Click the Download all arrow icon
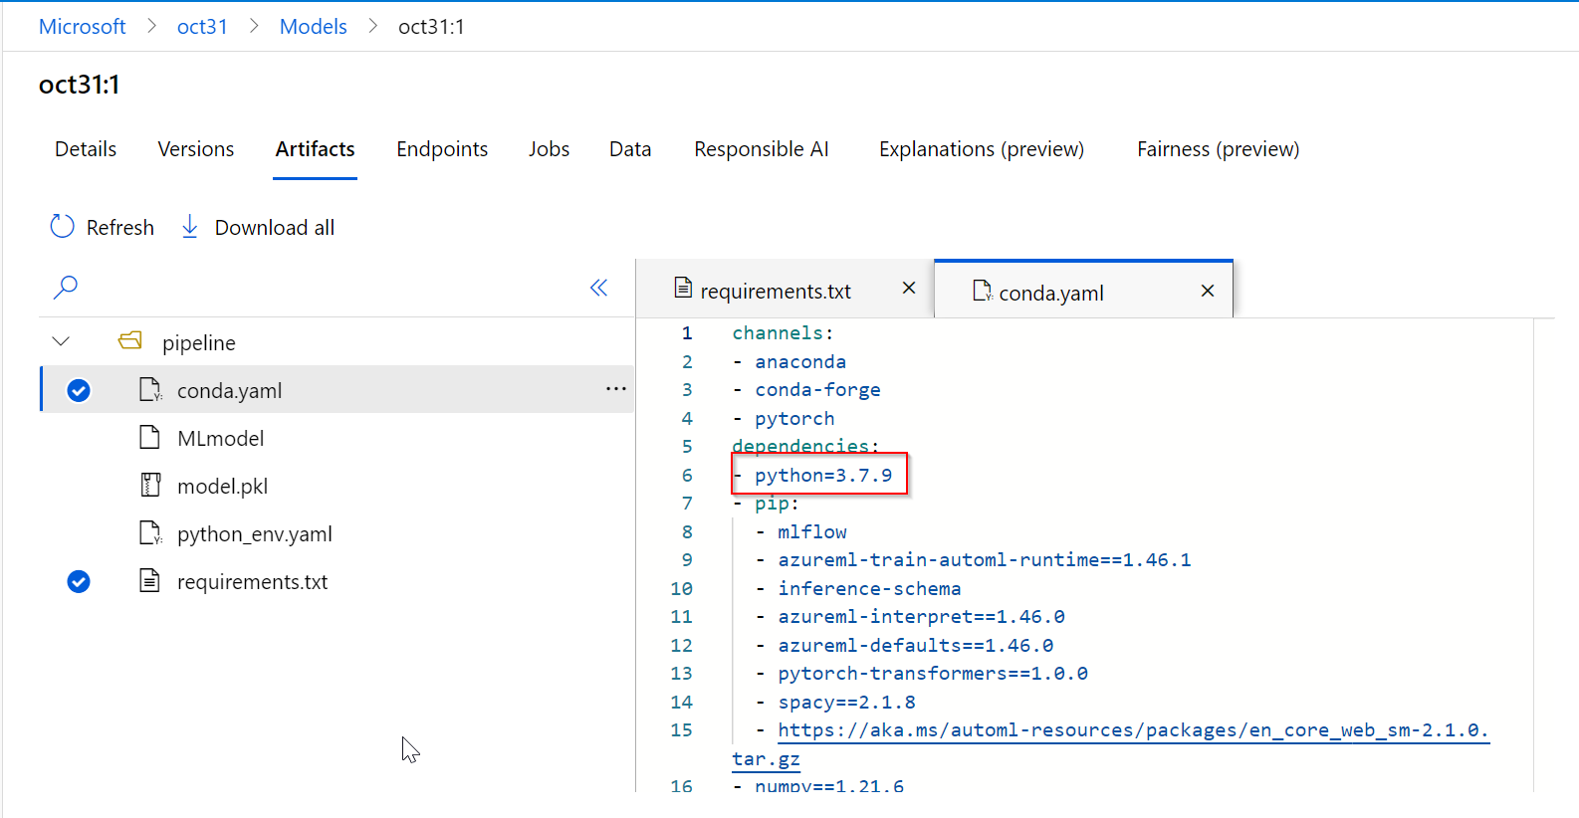The height and width of the screenshot is (818, 1579). point(189,227)
